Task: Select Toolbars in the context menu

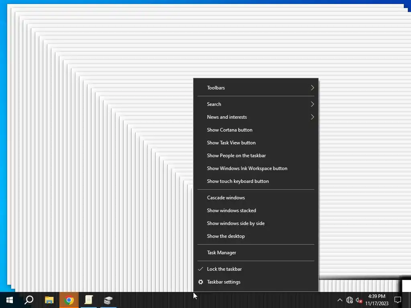Action: [256, 88]
